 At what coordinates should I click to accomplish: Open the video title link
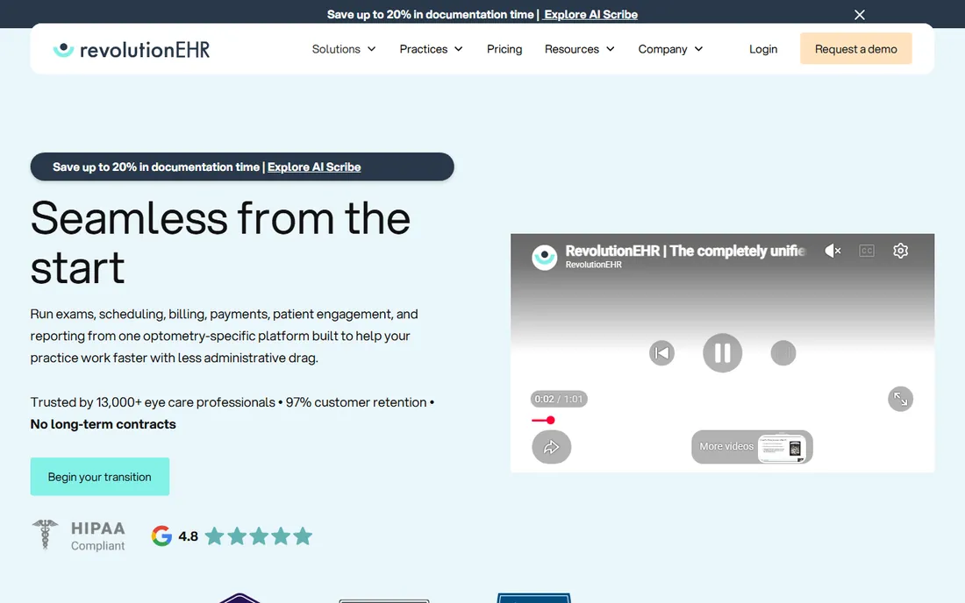tap(685, 251)
